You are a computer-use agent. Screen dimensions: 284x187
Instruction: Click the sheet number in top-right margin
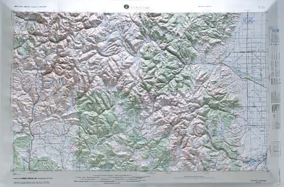point(262,7)
